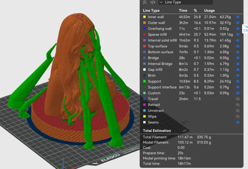Hide Inner wall lines with eye icon
Screen dimensions: 248x169
pos(238,17)
